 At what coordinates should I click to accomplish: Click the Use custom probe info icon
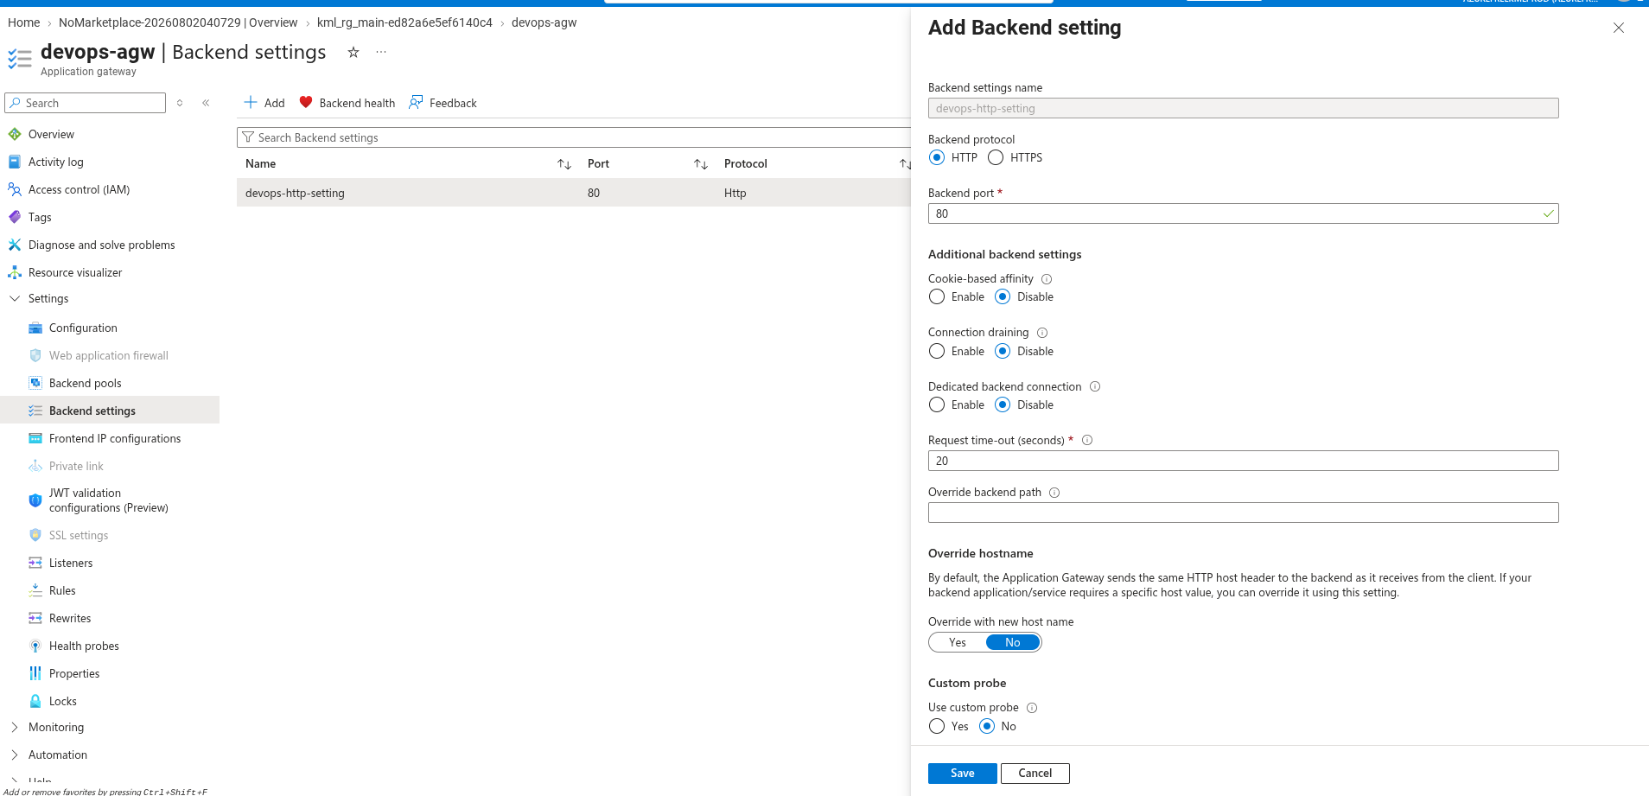coord(1032,708)
